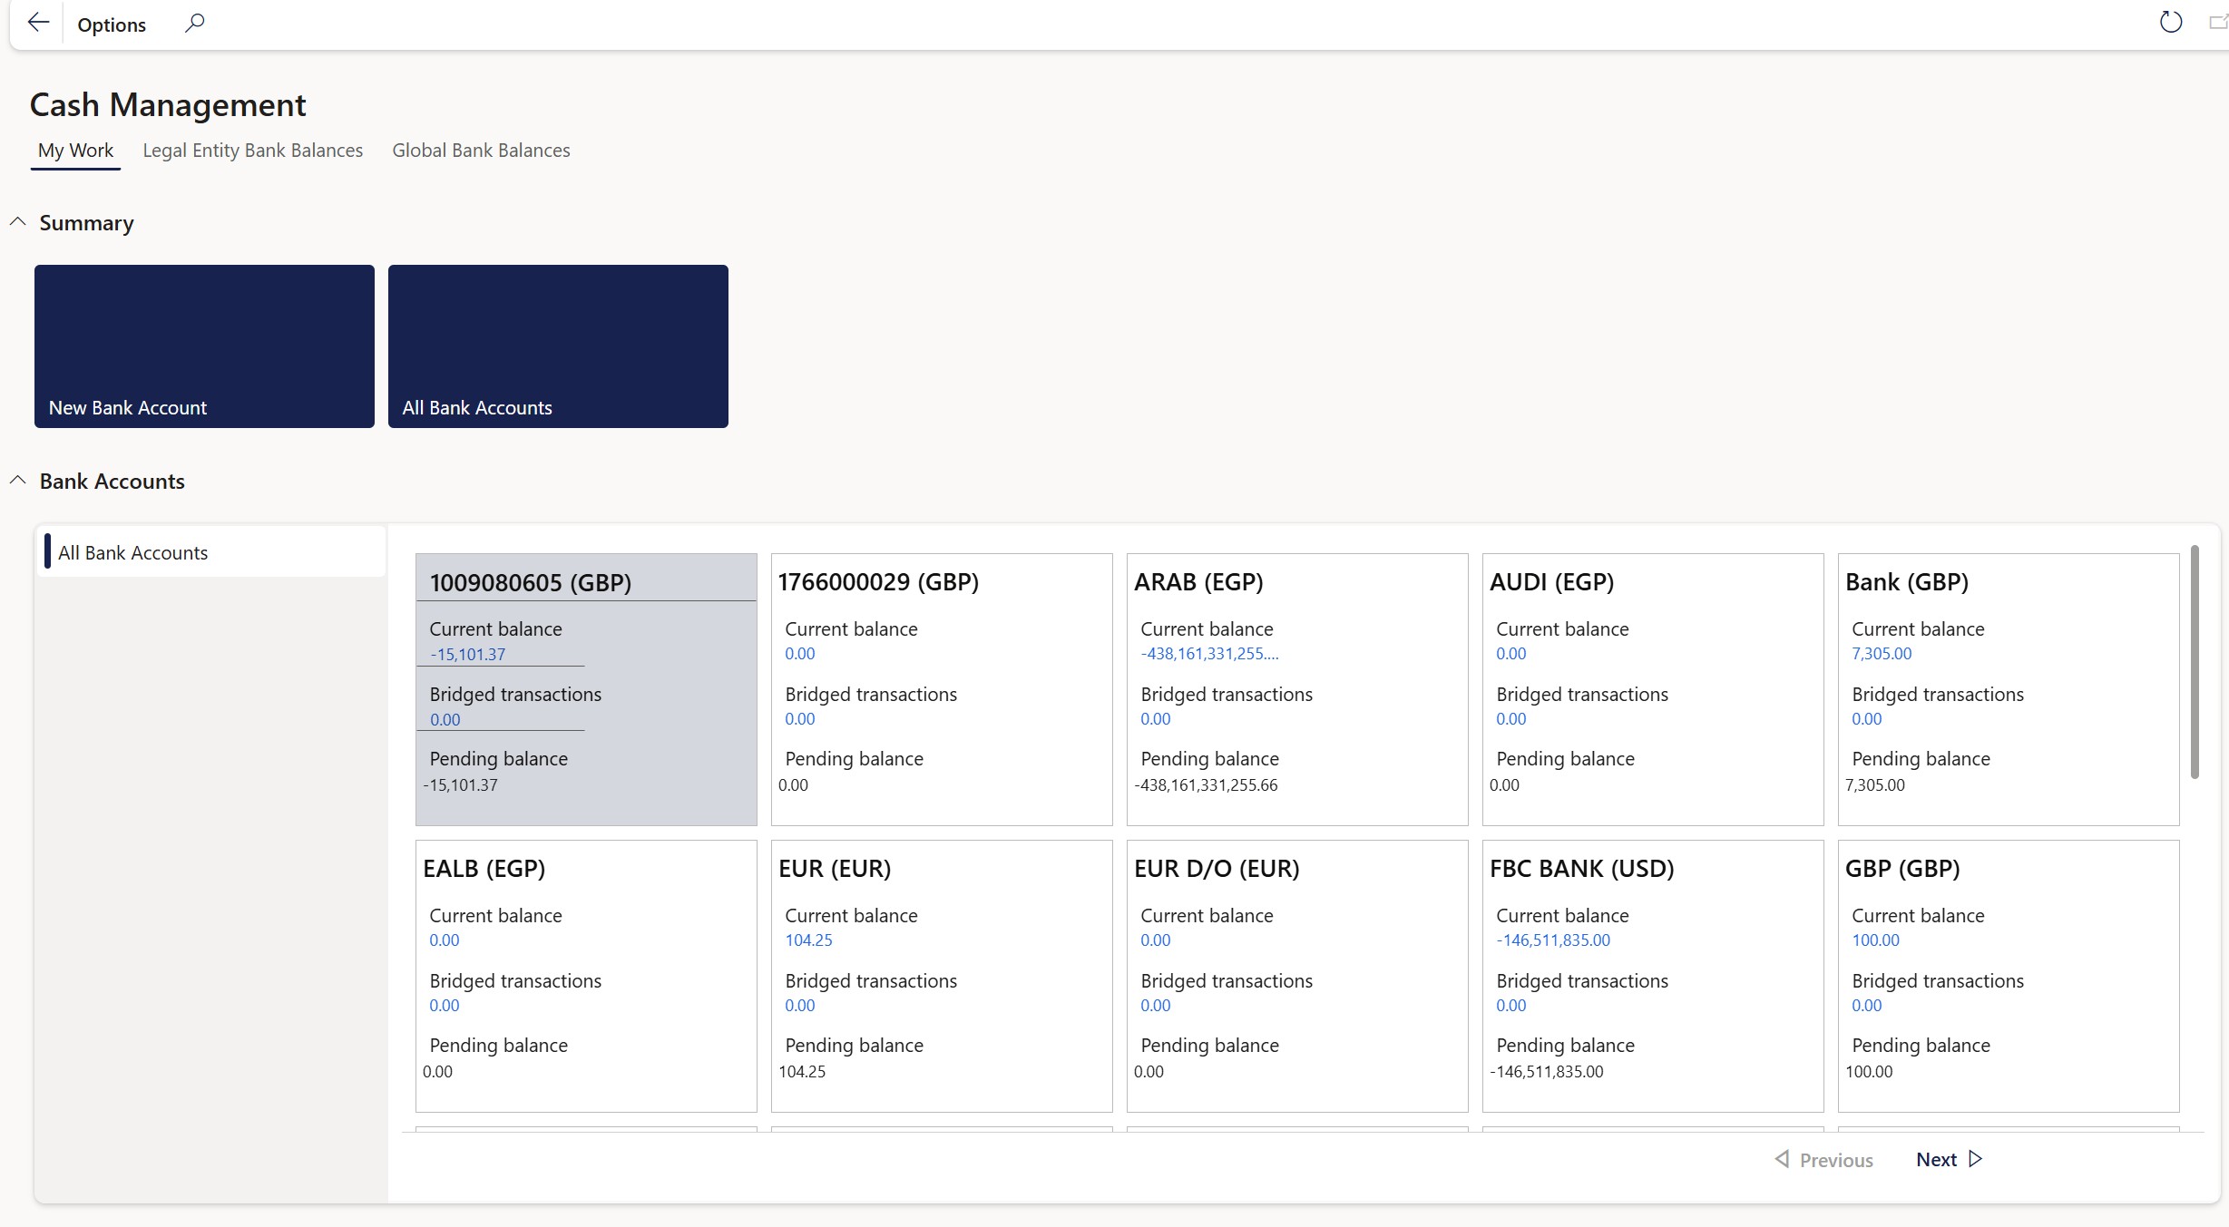Click GBP (GBP) pending balance 100.00
The height and width of the screenshot is (1227, 2229).
pos(1869,1072)
